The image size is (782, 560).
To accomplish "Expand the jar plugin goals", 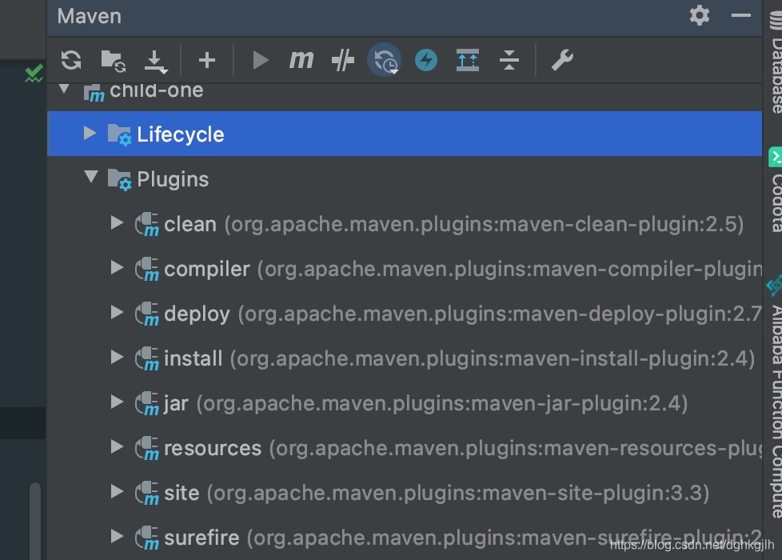I will pyautogui.click(x=117, y=402).
